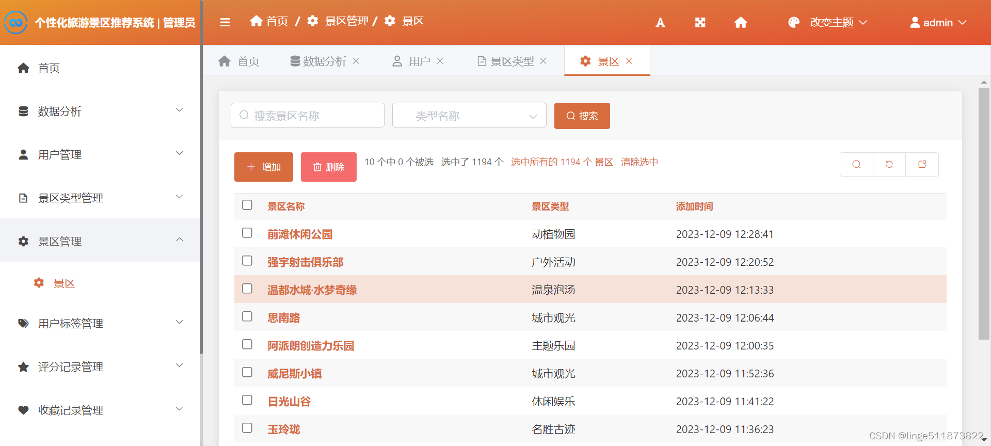Click the admin user avatar icon

[915, 22]
